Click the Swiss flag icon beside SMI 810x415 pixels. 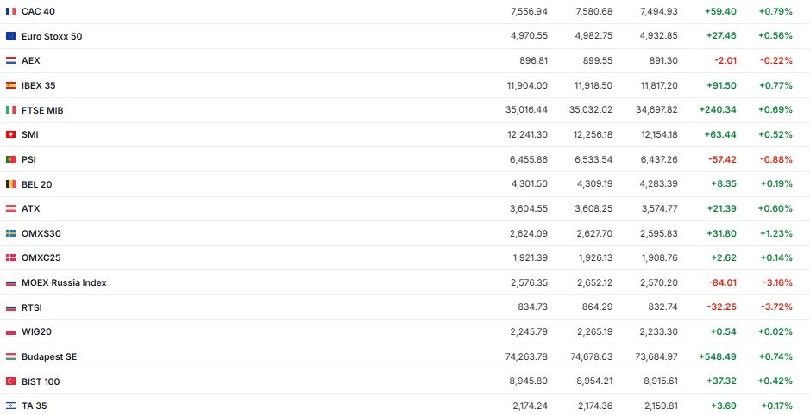coord(10,134)
